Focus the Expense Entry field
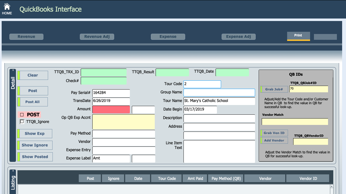The height and width of the screenshot is (194, 346). click(124, 150)
